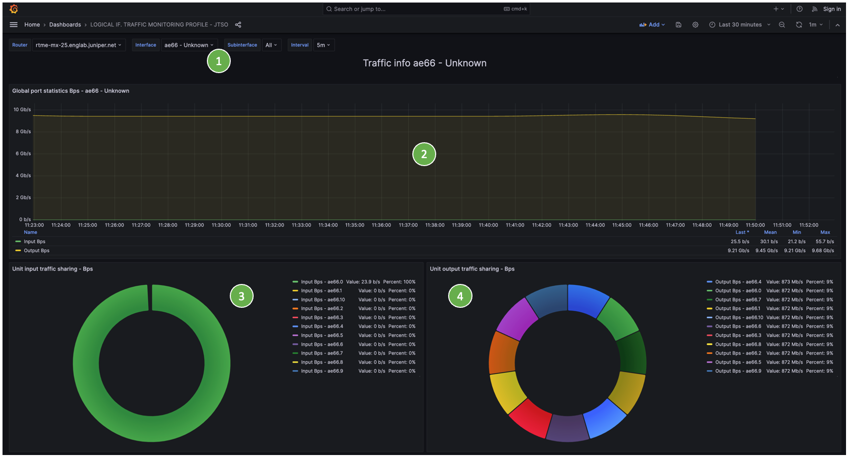Image resolution: width=850 pixels, height=459 pixels.
Task: Open the hamburger navigation menu
Action: [13, 25]
